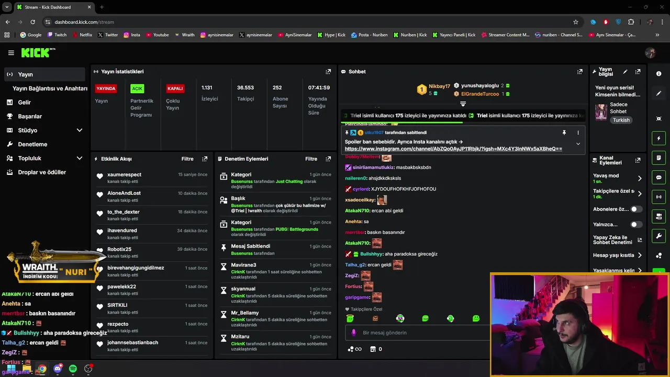Open the hamburger menu beside the Kick logo
The height and width of the screenshot is (377, 670).
click(x=11, y=53)
